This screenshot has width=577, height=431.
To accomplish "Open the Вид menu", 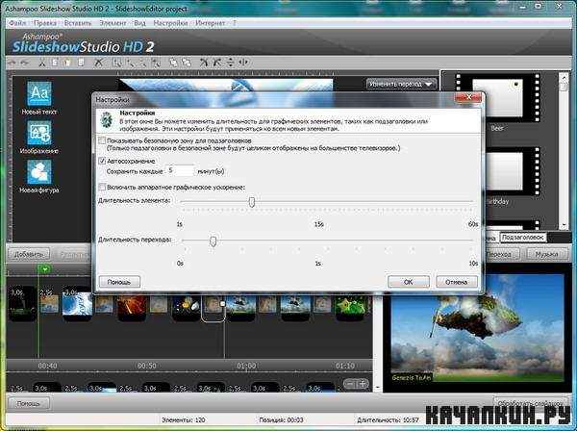I will point(139,23).
